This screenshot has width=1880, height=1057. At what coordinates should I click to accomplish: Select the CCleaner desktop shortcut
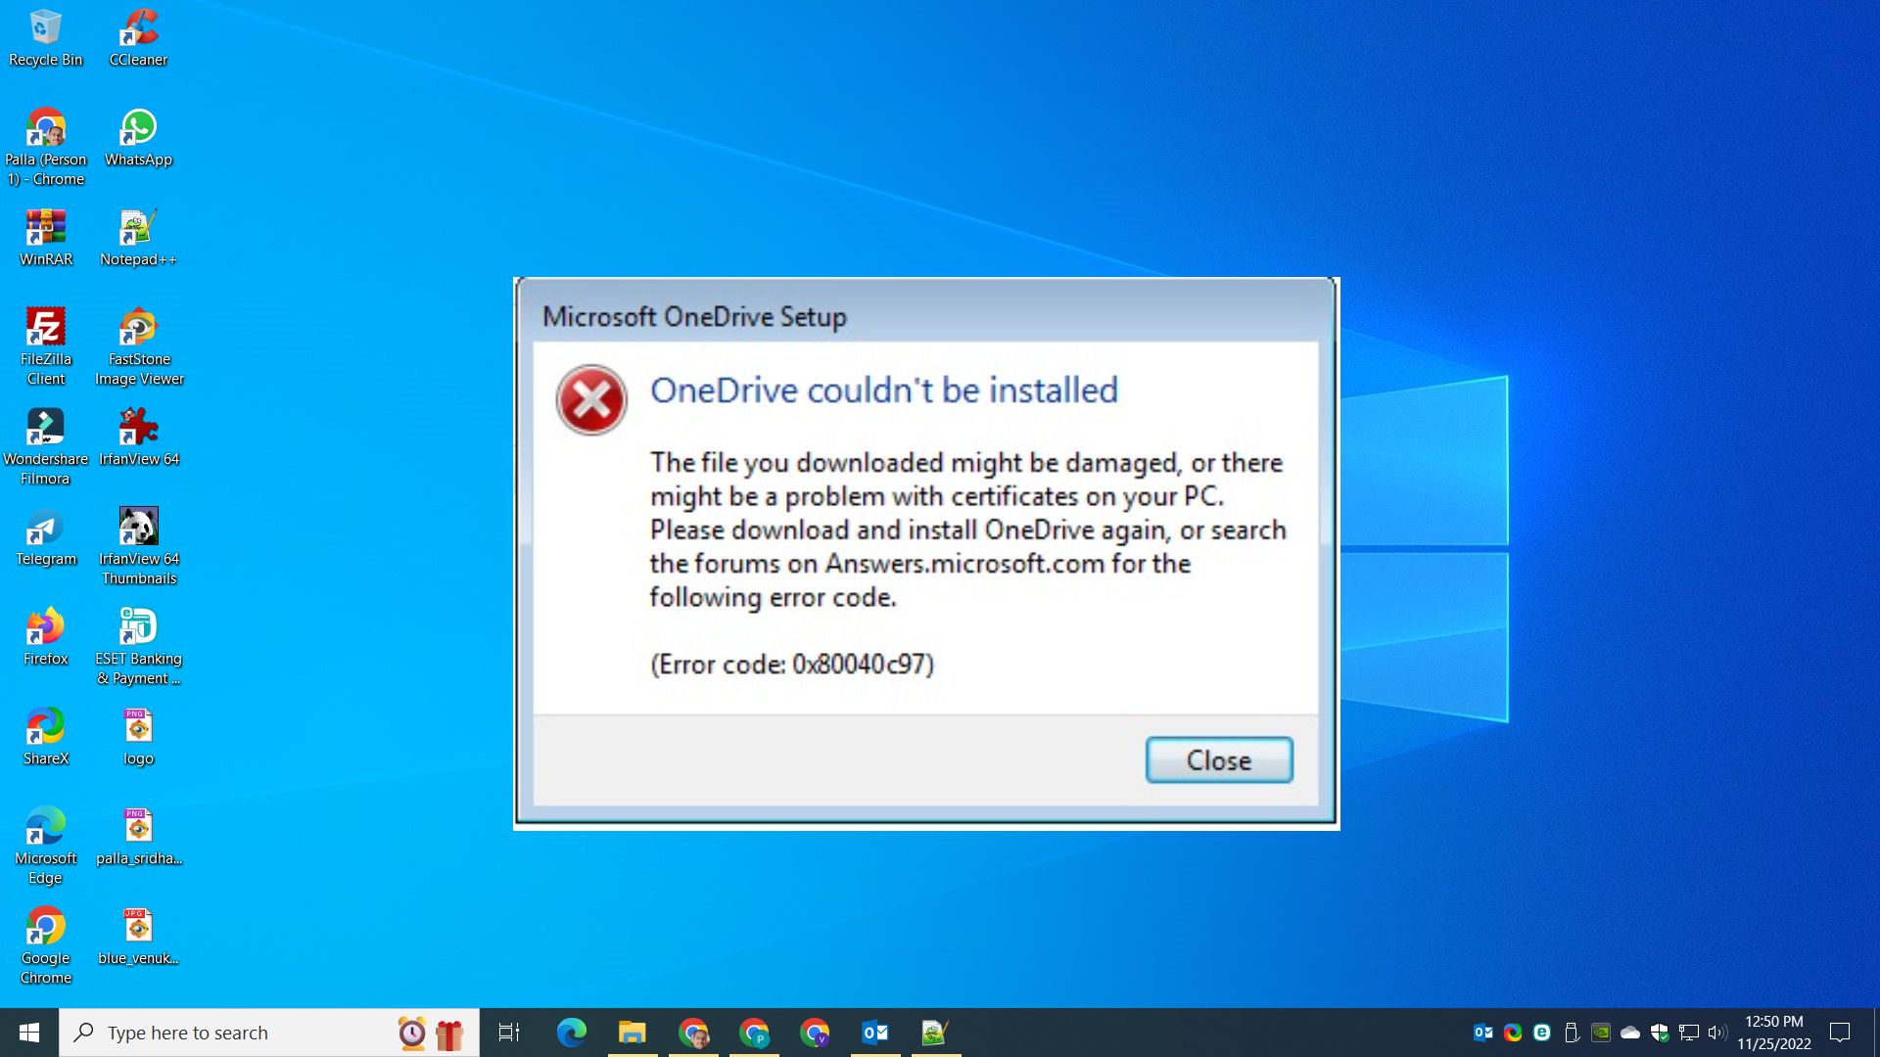coord(138,39)
